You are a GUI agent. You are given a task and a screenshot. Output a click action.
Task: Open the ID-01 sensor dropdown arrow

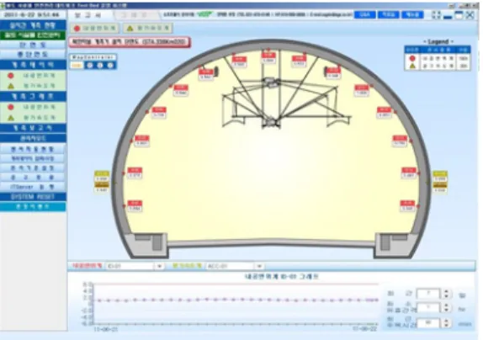(159, 266)
